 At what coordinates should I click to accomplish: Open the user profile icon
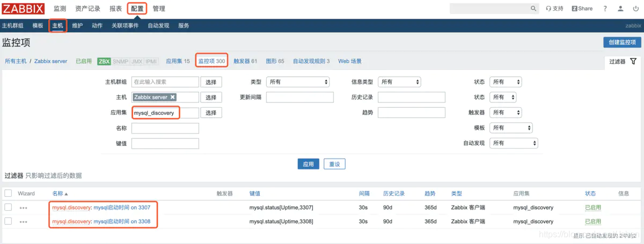coord(621,9)
